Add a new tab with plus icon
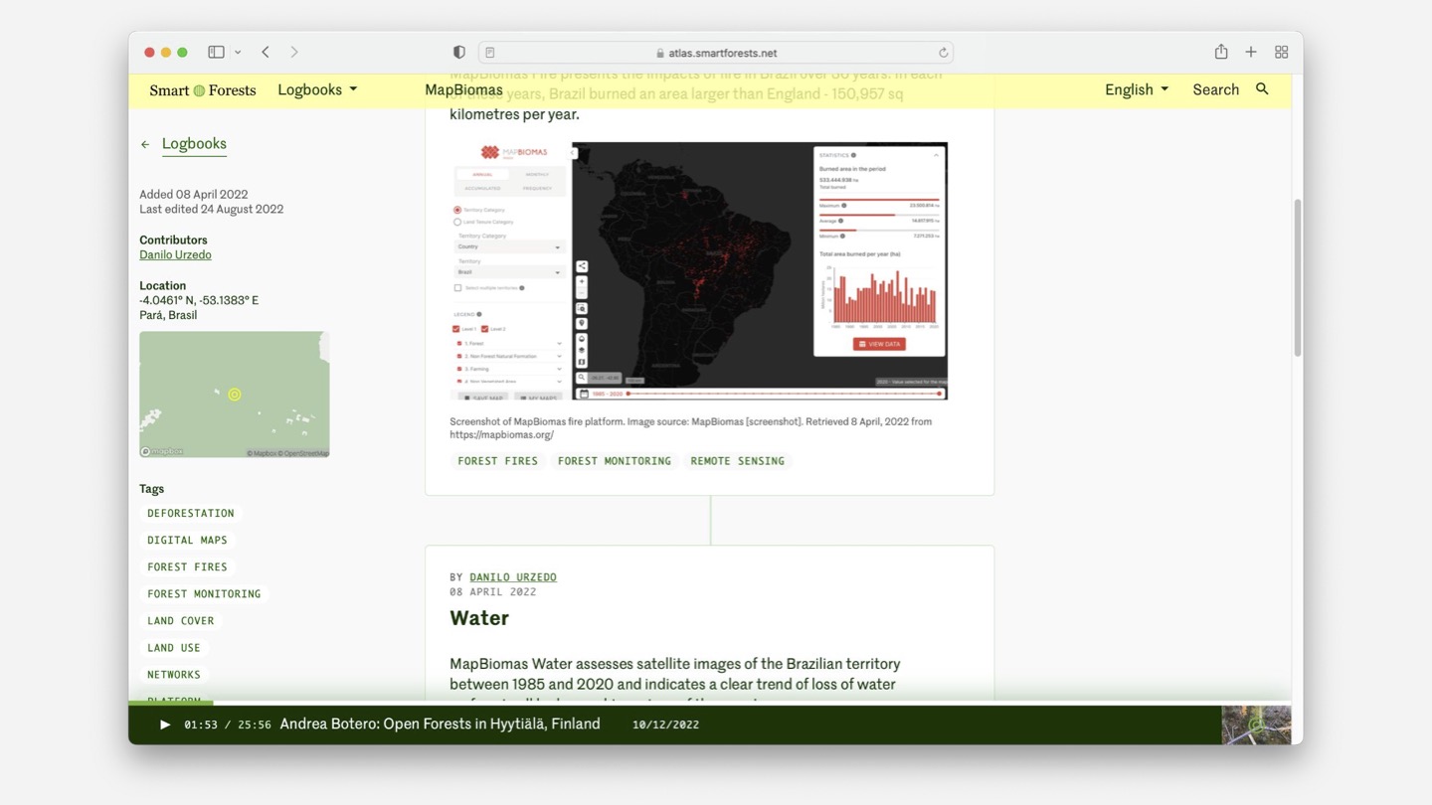The height and width of the screenshot is (805, 1432). (x=1251, y=52)
